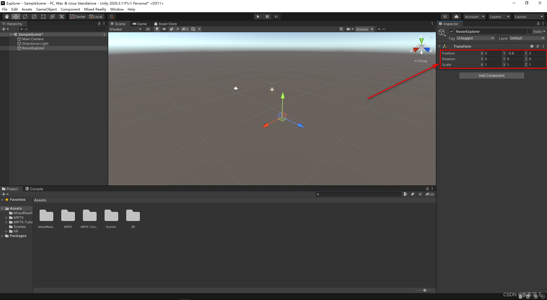The height and width of the screenshot is (300, 547).
Task: Expand the grid settings dropdown arrow
Action: (199, 29)
